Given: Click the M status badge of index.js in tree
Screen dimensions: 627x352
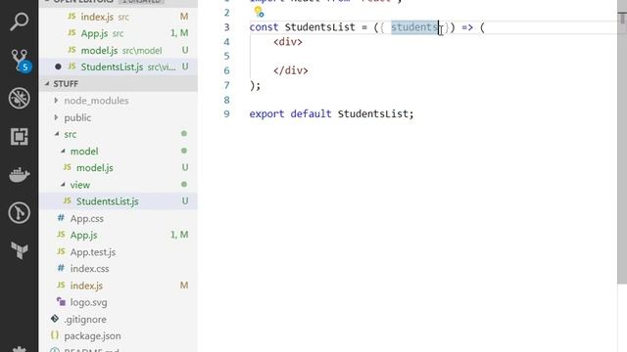Looking at the screenshot, I should [x=184, y=285].
